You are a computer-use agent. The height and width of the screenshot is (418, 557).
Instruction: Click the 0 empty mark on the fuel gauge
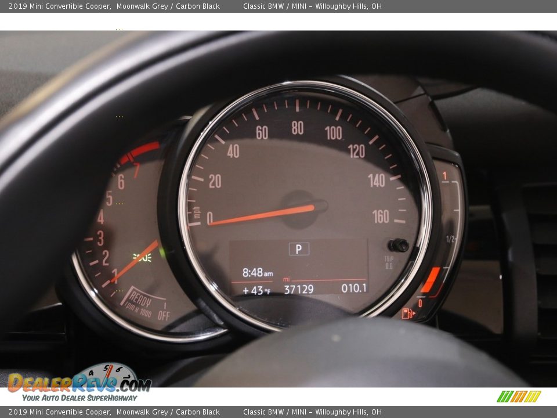point(420,303)
